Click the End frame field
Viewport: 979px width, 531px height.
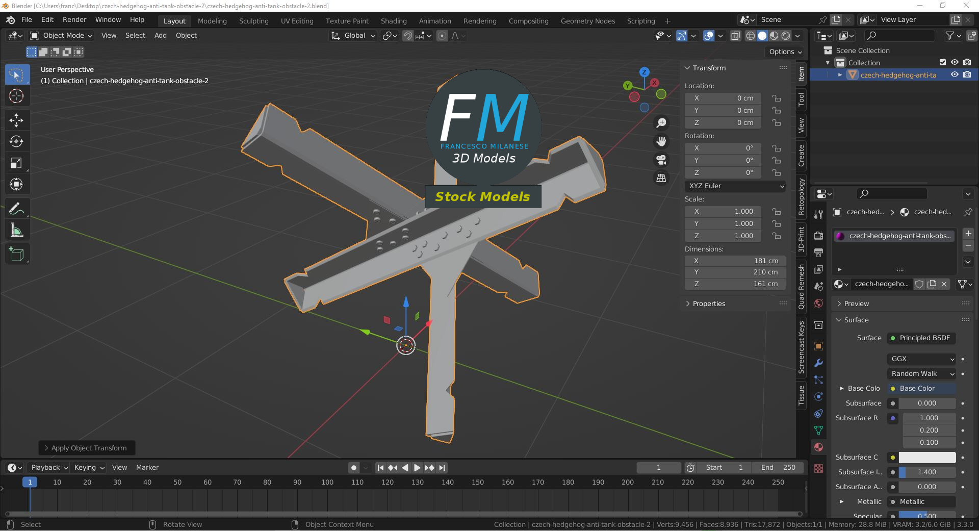[x=778, y=467]
